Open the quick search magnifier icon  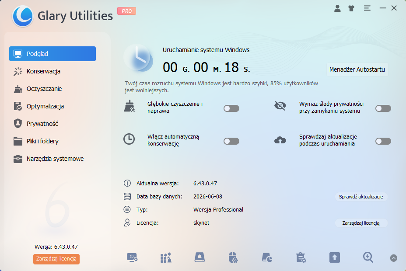click(368, 257)
